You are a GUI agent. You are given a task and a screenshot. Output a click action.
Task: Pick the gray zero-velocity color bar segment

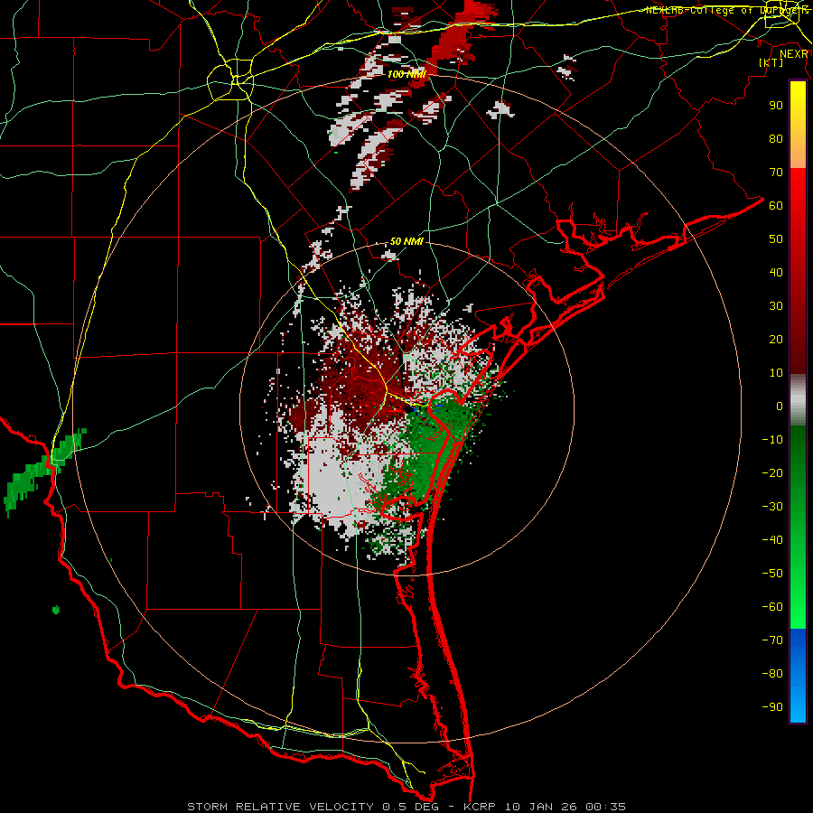click(798, 400)
